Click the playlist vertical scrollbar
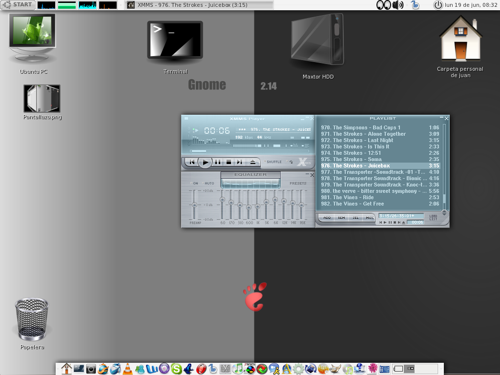The image size is (500, 375). 444,166
